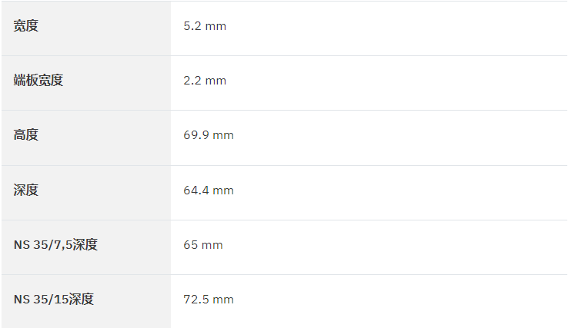Click the NS 35/7,5深度 label
This screenshot has height=328, width=575.
click(55, 244)
